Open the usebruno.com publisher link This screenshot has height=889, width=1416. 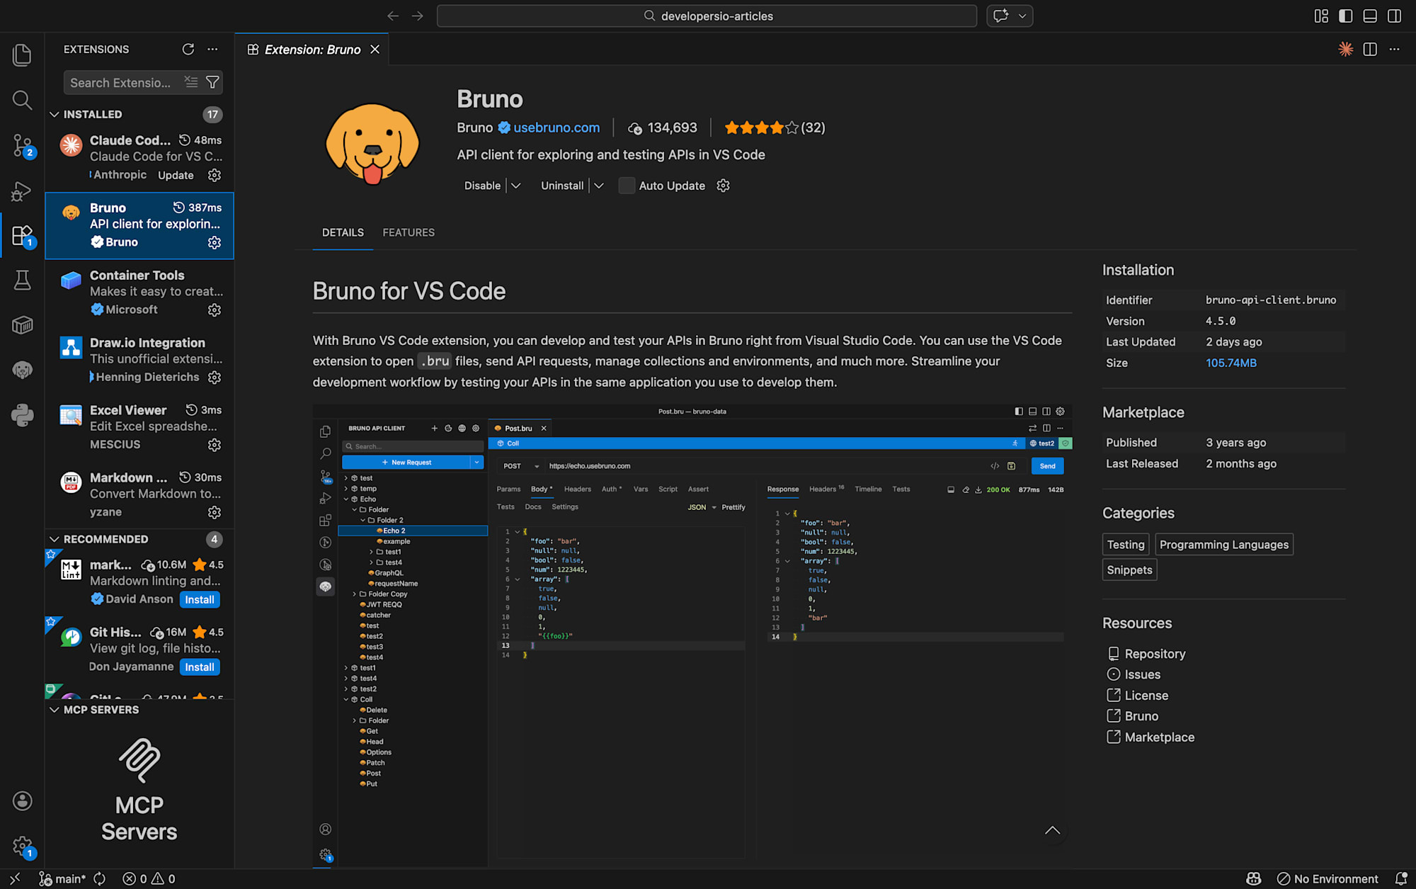coord(556,128)
